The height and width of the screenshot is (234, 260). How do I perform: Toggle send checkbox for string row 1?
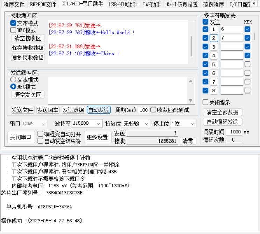point(205,29)
